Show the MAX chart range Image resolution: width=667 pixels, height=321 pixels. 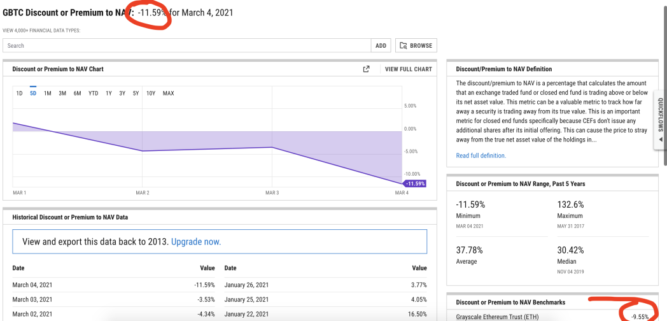169,93
